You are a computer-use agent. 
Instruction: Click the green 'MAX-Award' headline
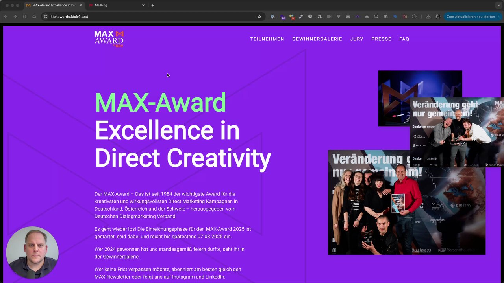[x=160, y=102]
